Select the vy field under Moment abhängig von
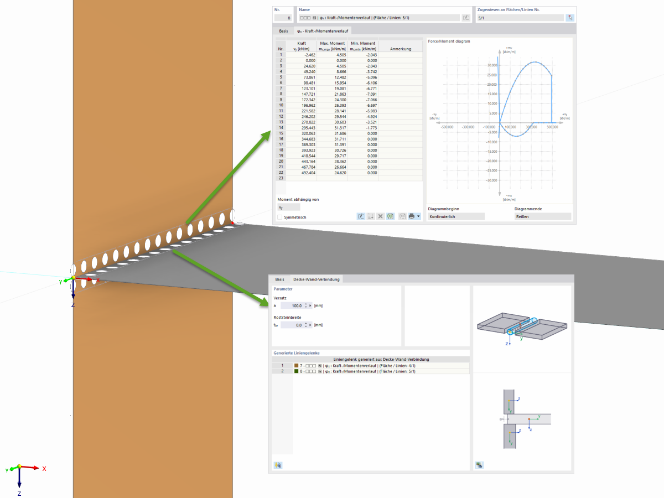This screenshot has height=498, width=664. coord(288,206)
